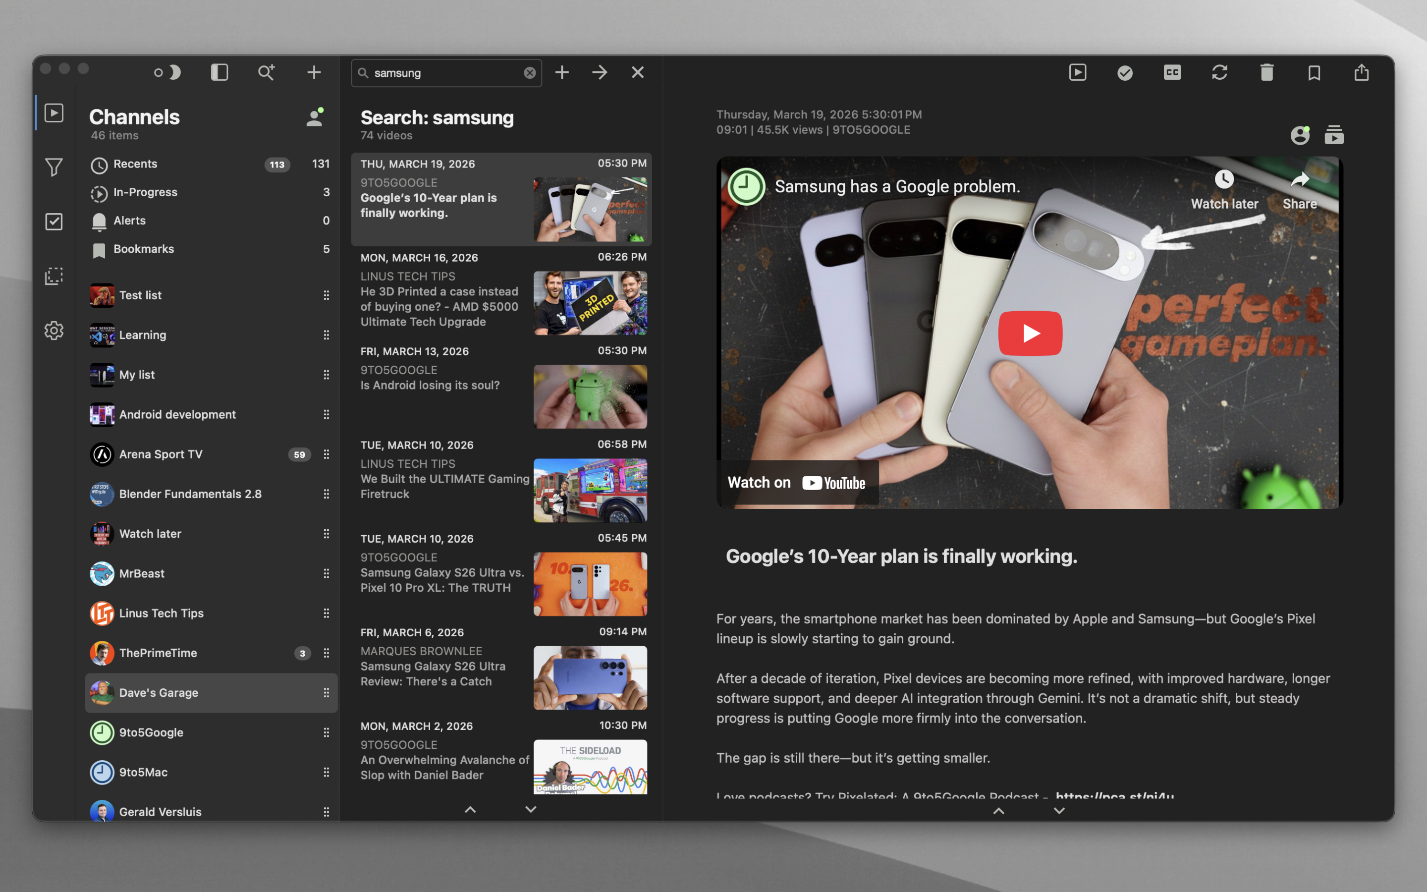The height and width of the screenshot is (892, 1427).
Task: Select Samsung Galaxy S26 Ultra Review video
Action: [501, 669]
